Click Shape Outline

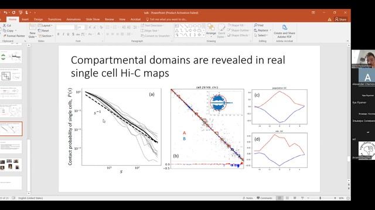(x=238, y=30)
